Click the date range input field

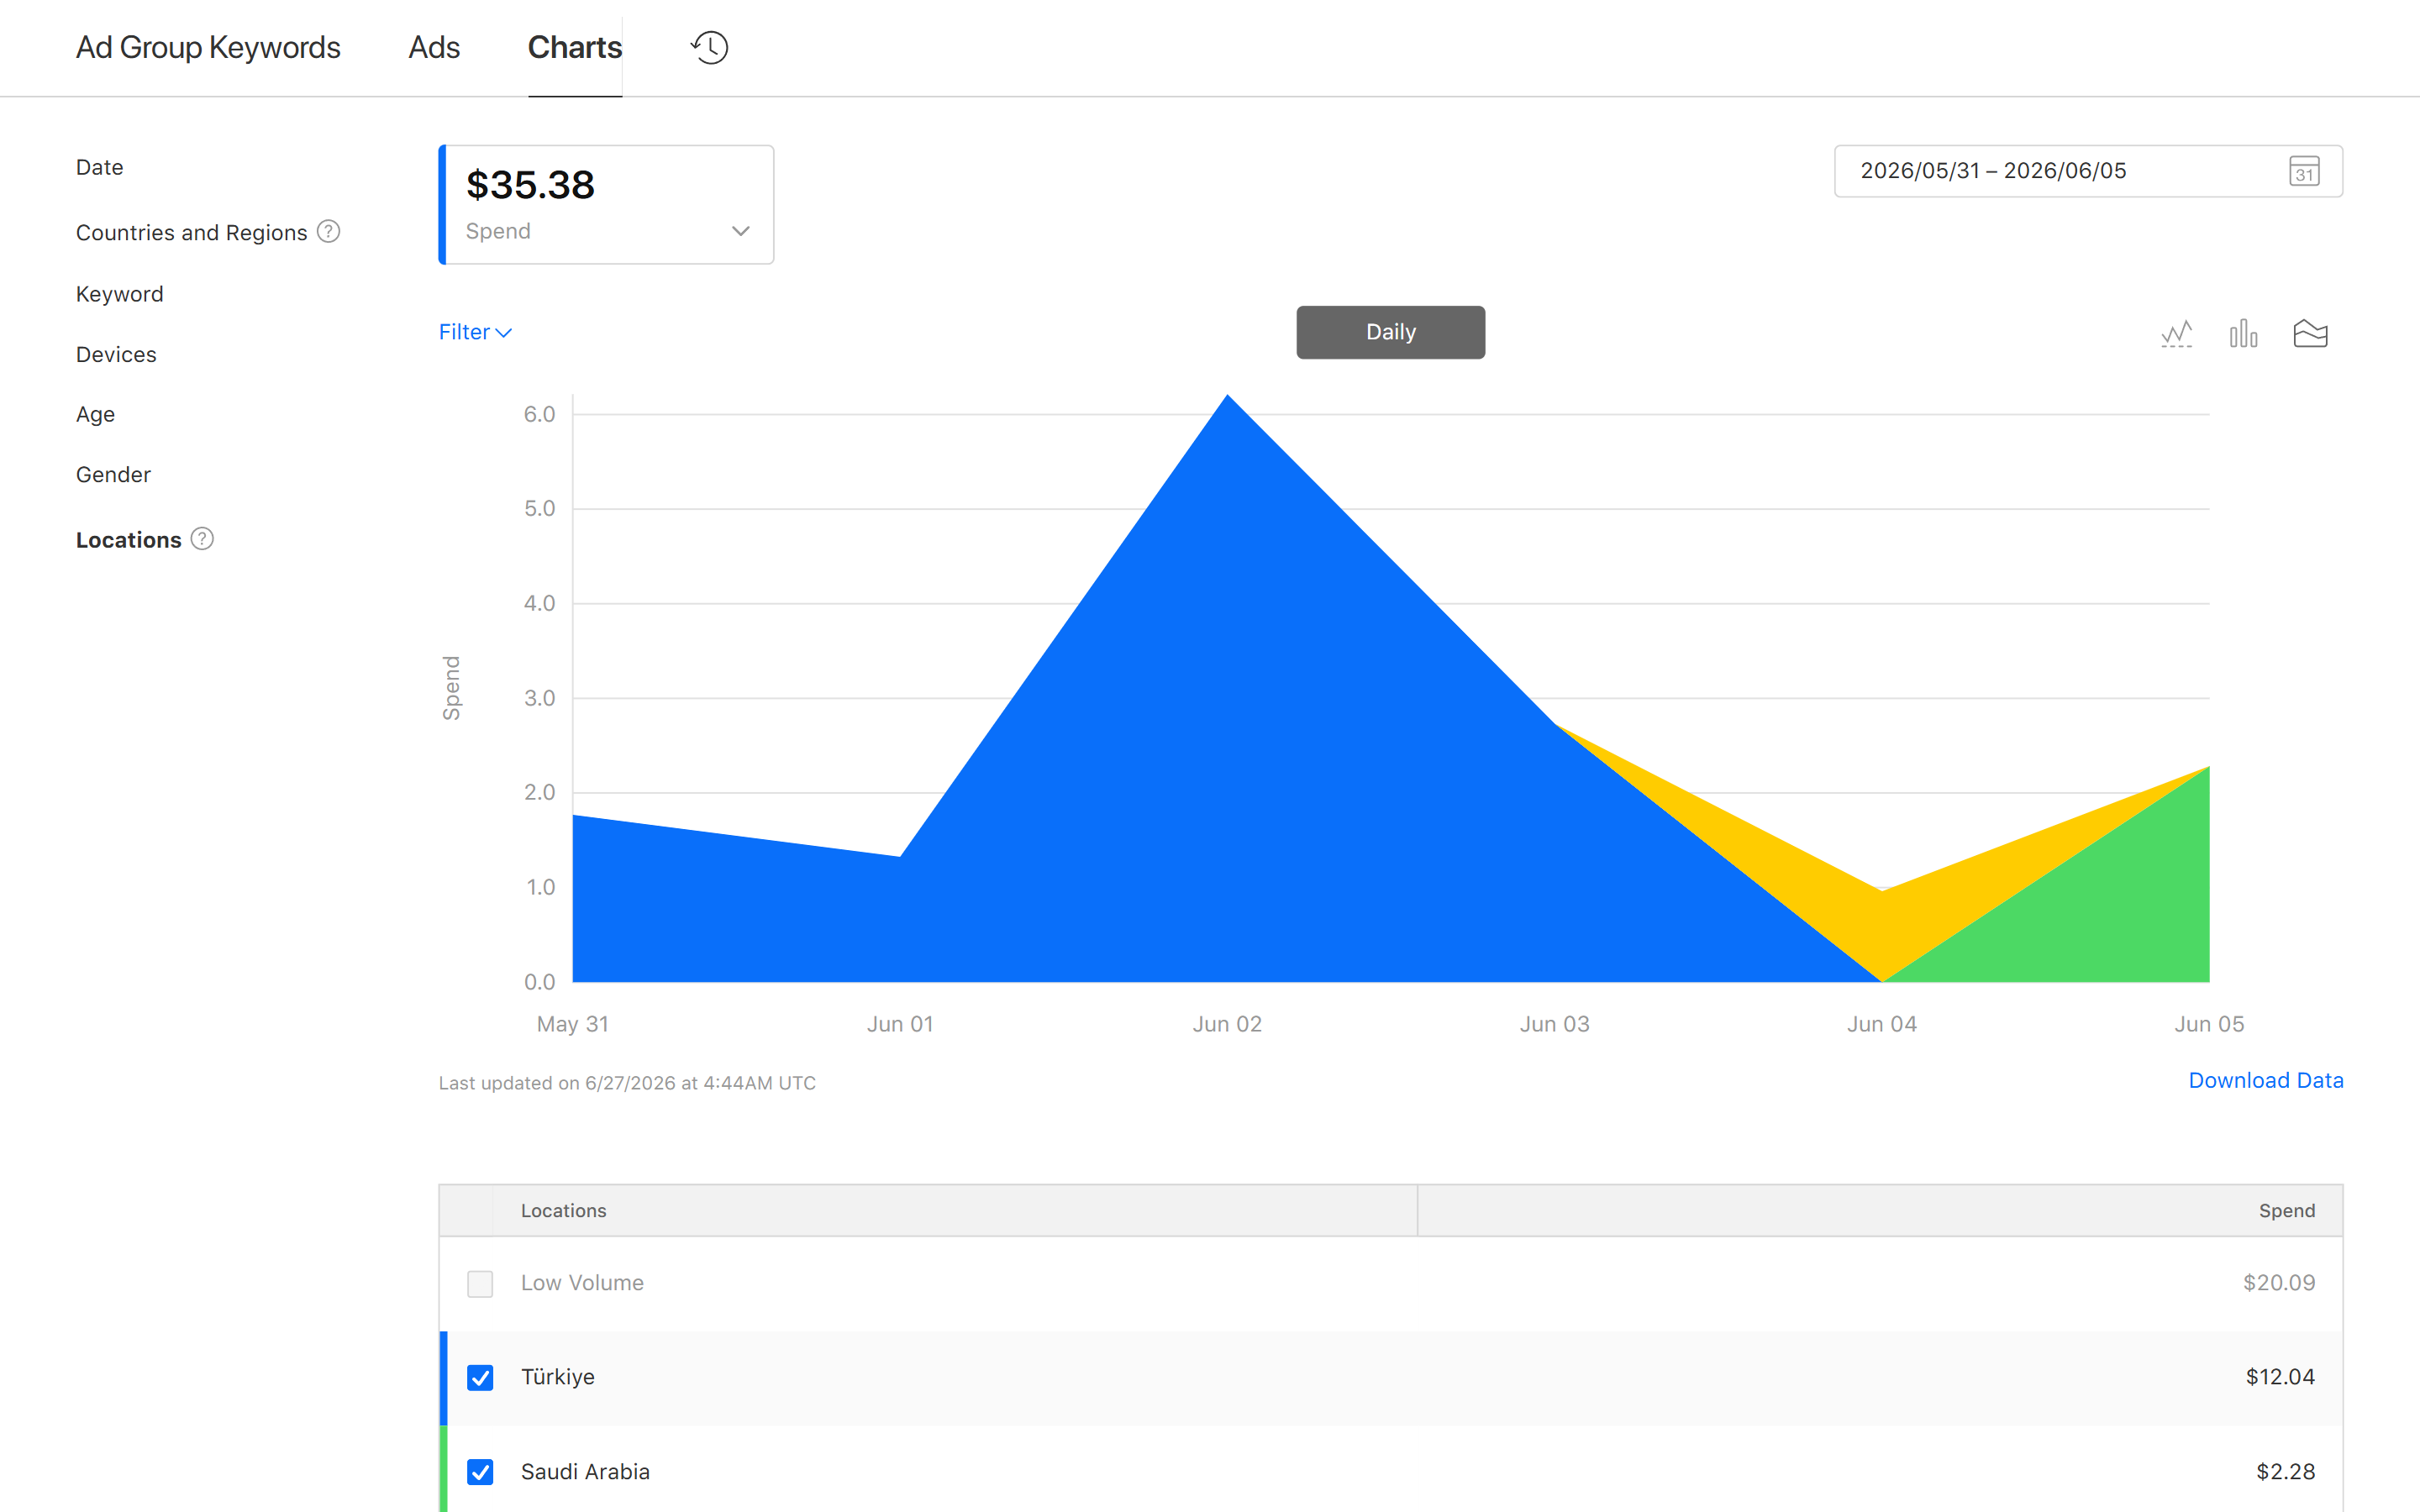click(x=2088, y=171)
